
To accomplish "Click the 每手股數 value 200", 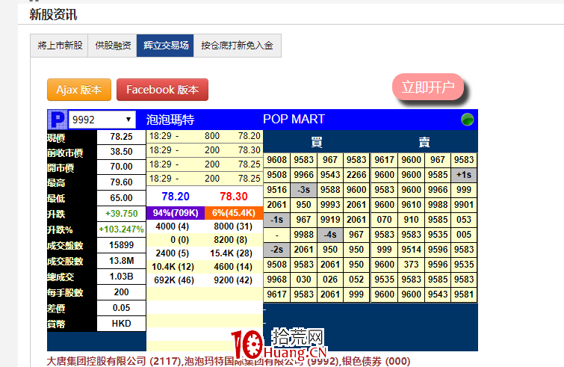I will pyautogui.click(x=121, y=292).
